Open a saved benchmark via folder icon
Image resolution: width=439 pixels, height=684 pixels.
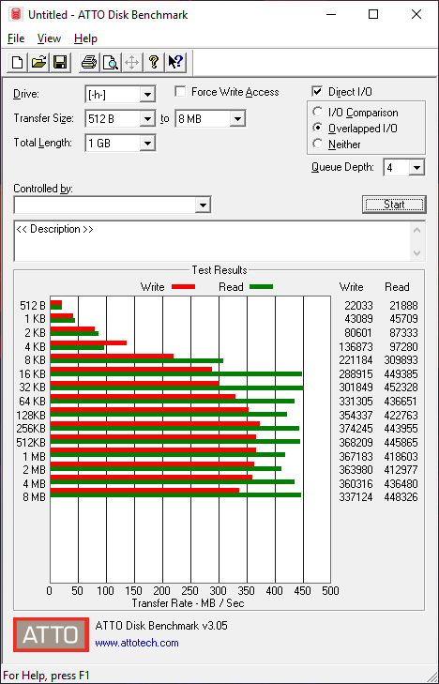(x=38, y=62)
